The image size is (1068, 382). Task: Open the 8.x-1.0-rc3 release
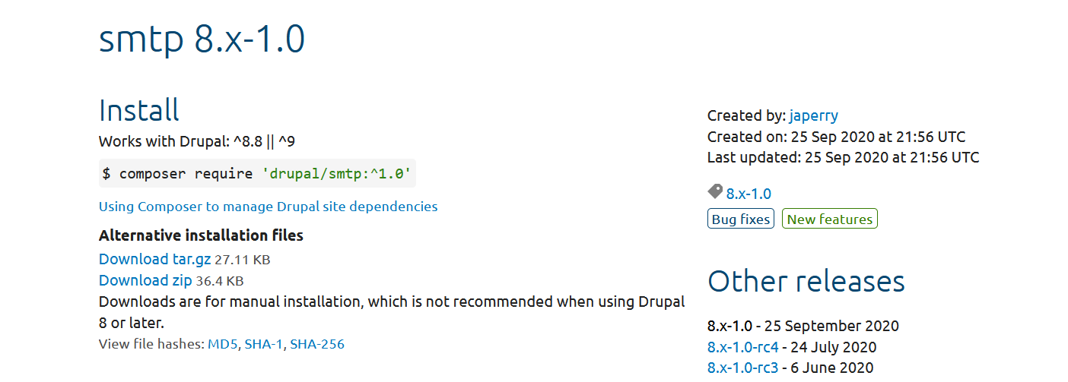click(x=742, y=368)
